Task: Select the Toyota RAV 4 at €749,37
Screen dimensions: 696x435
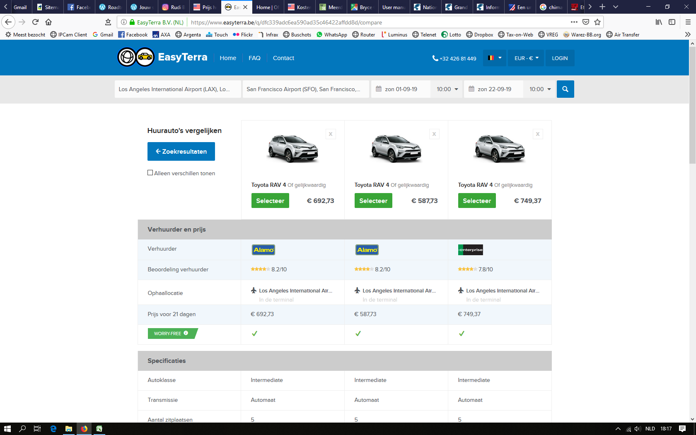Action: click(477, 201)
